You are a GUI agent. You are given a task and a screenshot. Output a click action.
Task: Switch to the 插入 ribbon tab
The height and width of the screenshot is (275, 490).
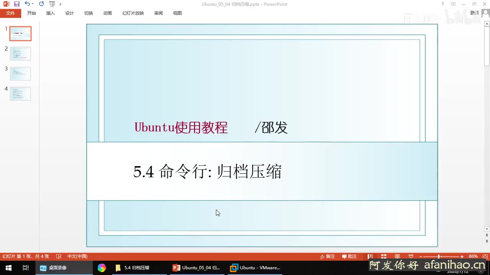51,13
